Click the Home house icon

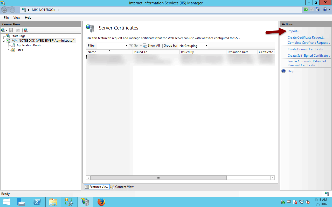point(318,10)
